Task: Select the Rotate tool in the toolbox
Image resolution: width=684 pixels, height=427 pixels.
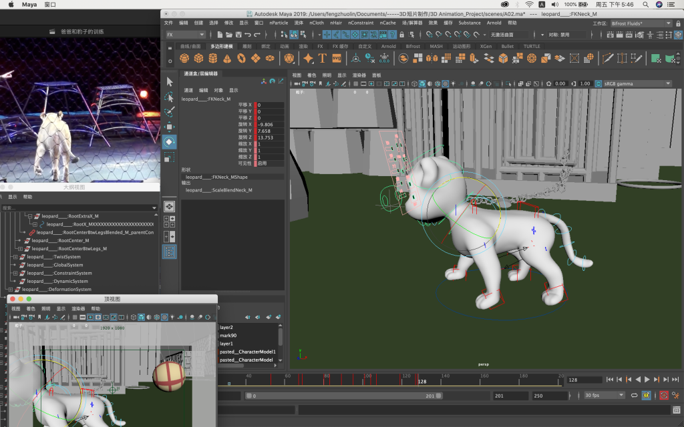Action: (170, 142)
